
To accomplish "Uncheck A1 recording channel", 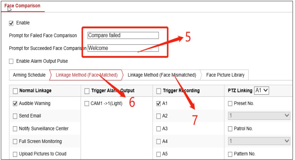I will tap(158, 104).
